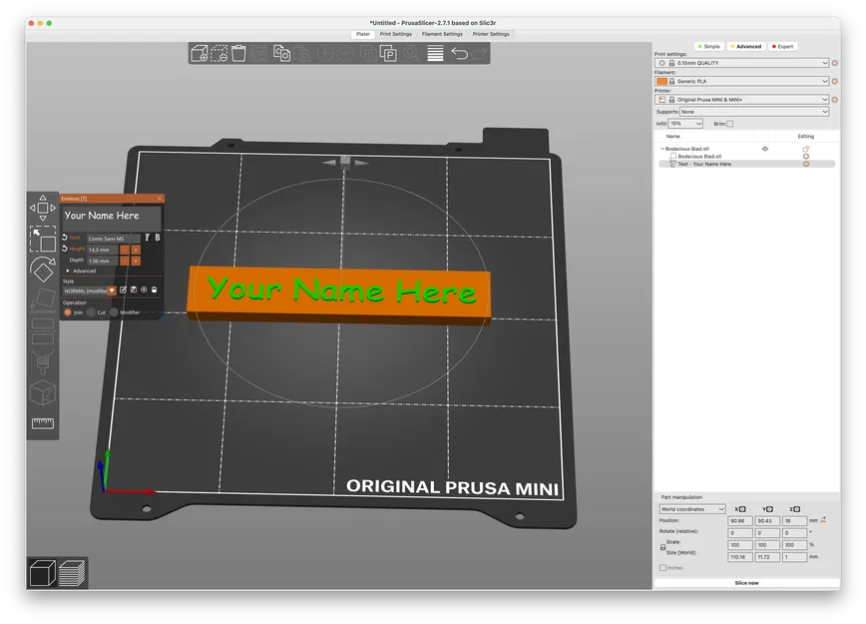This screenshot has width=866, height=624.
Task: Toggle visibility eye for Bodacious Blad.stl
Action: click(x=765, y=149)
